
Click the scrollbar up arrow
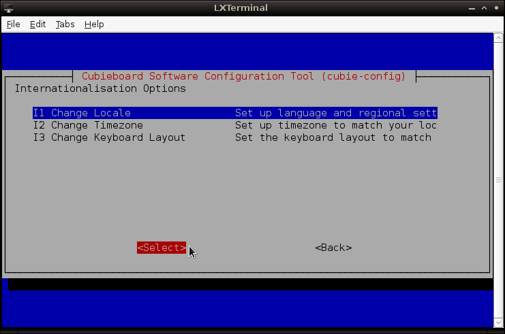click(x=498, y=37)
